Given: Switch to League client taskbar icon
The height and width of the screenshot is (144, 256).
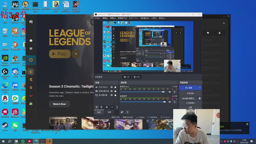Looking at the screenshot, I should click(x=49, y=141).
